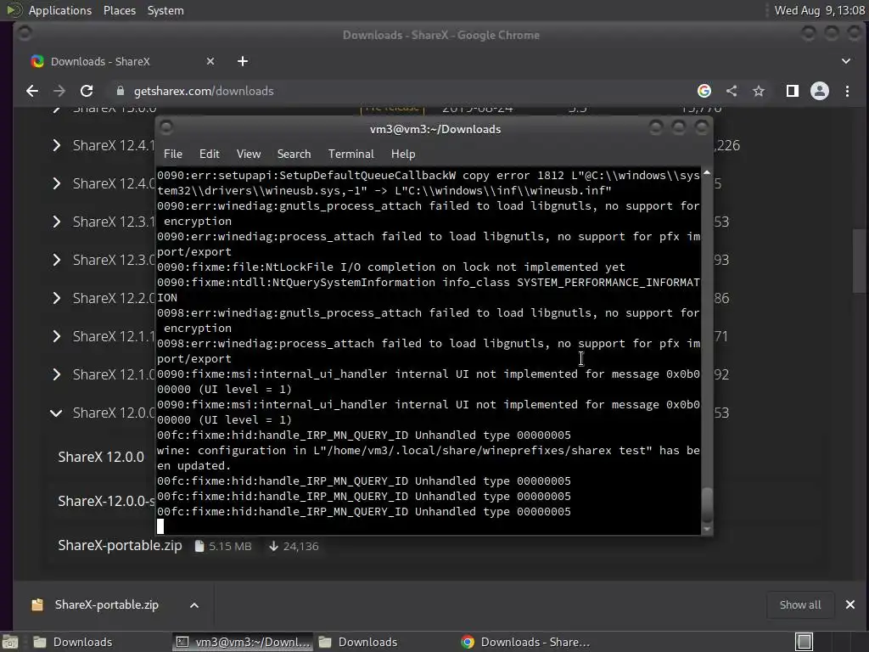Click the download count arrow icon 24,136
The height and width of the screenshot is (652, 869).
click(x=273, y=546)
